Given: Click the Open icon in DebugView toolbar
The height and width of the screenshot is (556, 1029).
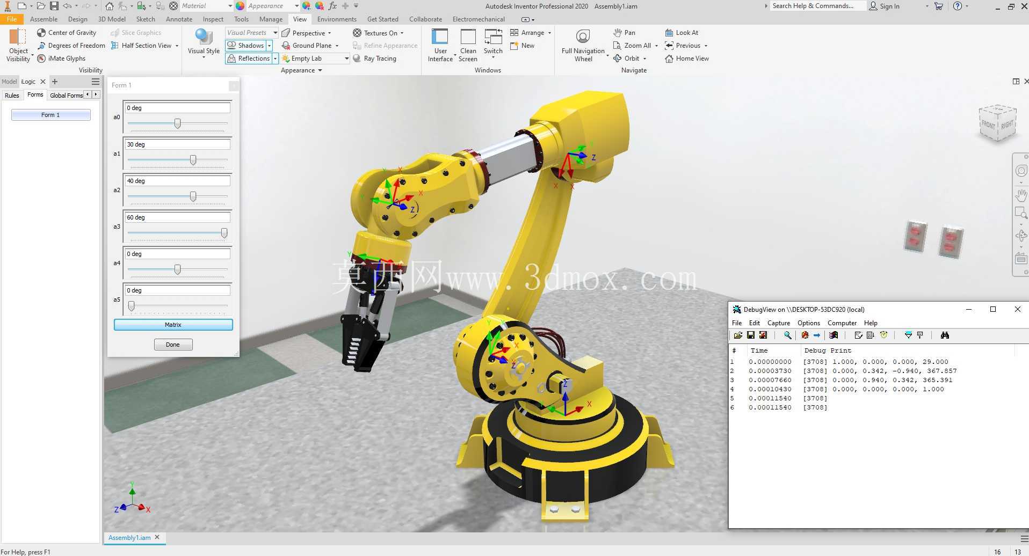Looking at the screenshot, I should pyautogui.click(x=738, y=335).
